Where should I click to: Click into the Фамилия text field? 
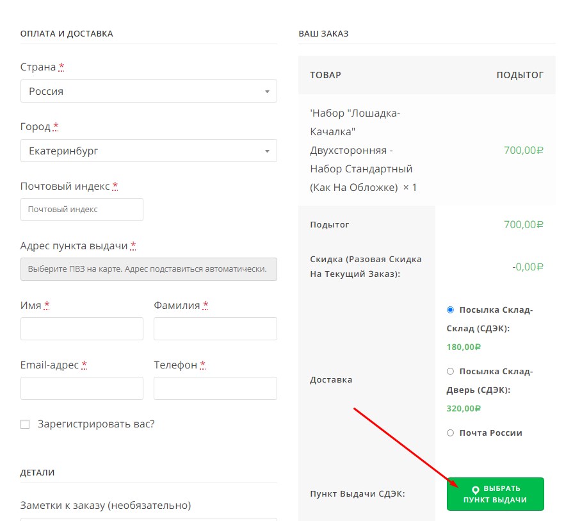[215, 329]
